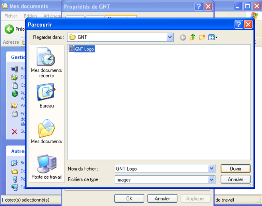Viewport: 262px width, 206px height.
Task: Click the yellow folder icon in Autres panel
Action: (15, 171)
